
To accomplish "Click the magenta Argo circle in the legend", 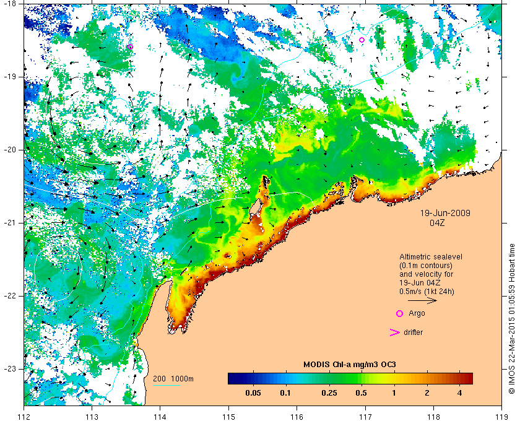I will [x=400, y=313].
